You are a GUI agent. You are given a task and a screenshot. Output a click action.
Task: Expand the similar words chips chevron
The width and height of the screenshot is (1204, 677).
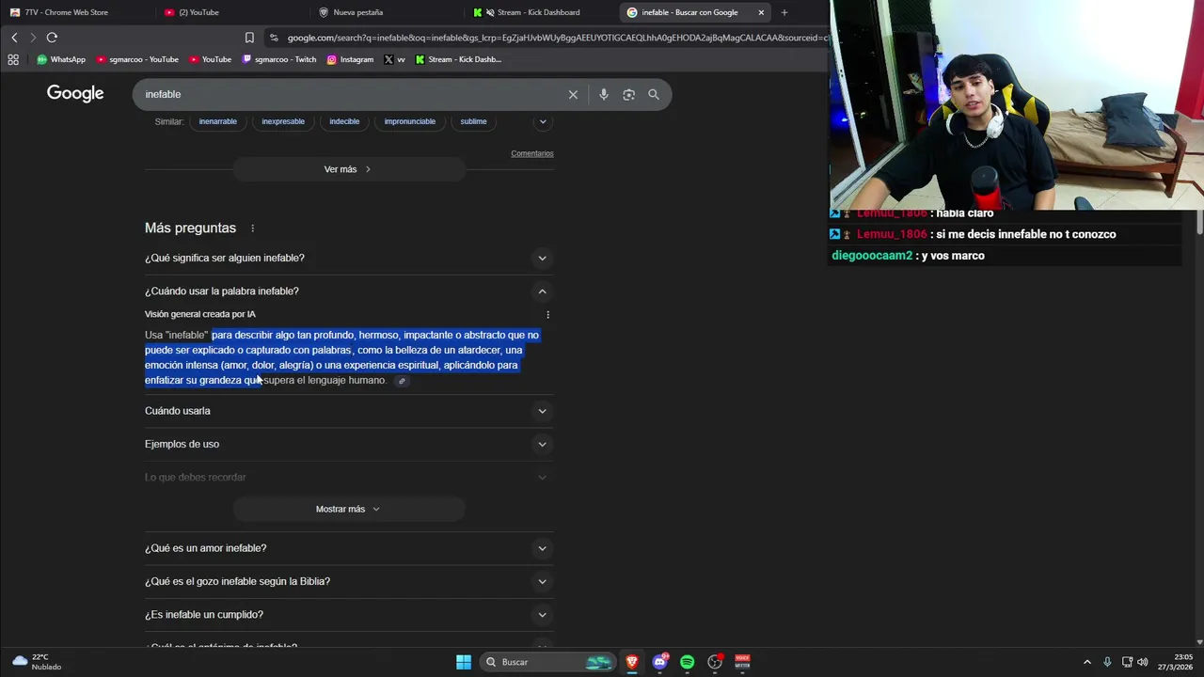click(x=543, y=121)
